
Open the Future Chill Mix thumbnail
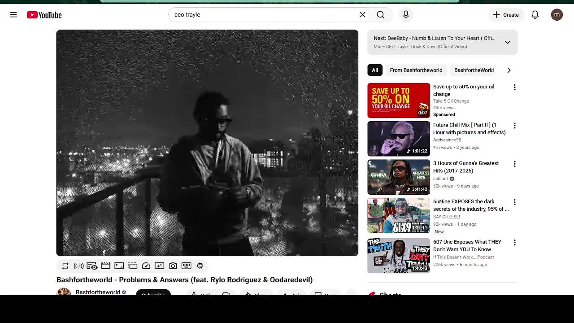pyautogui.click(x=399, y=139)
